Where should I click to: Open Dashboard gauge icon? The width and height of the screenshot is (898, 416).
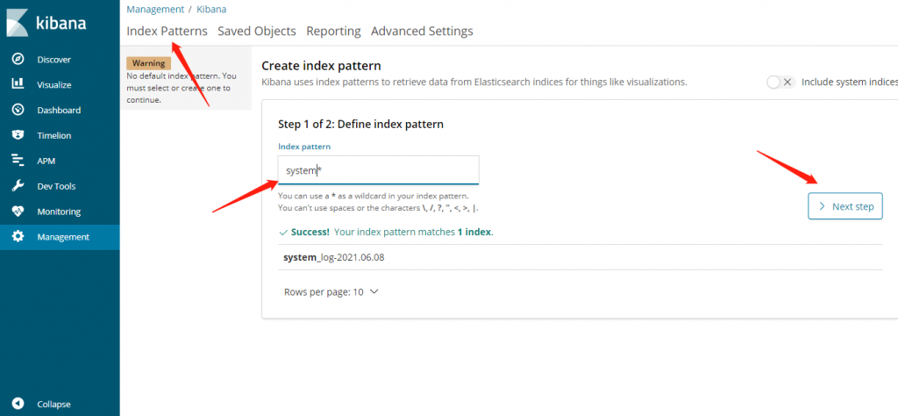point(18,110)
